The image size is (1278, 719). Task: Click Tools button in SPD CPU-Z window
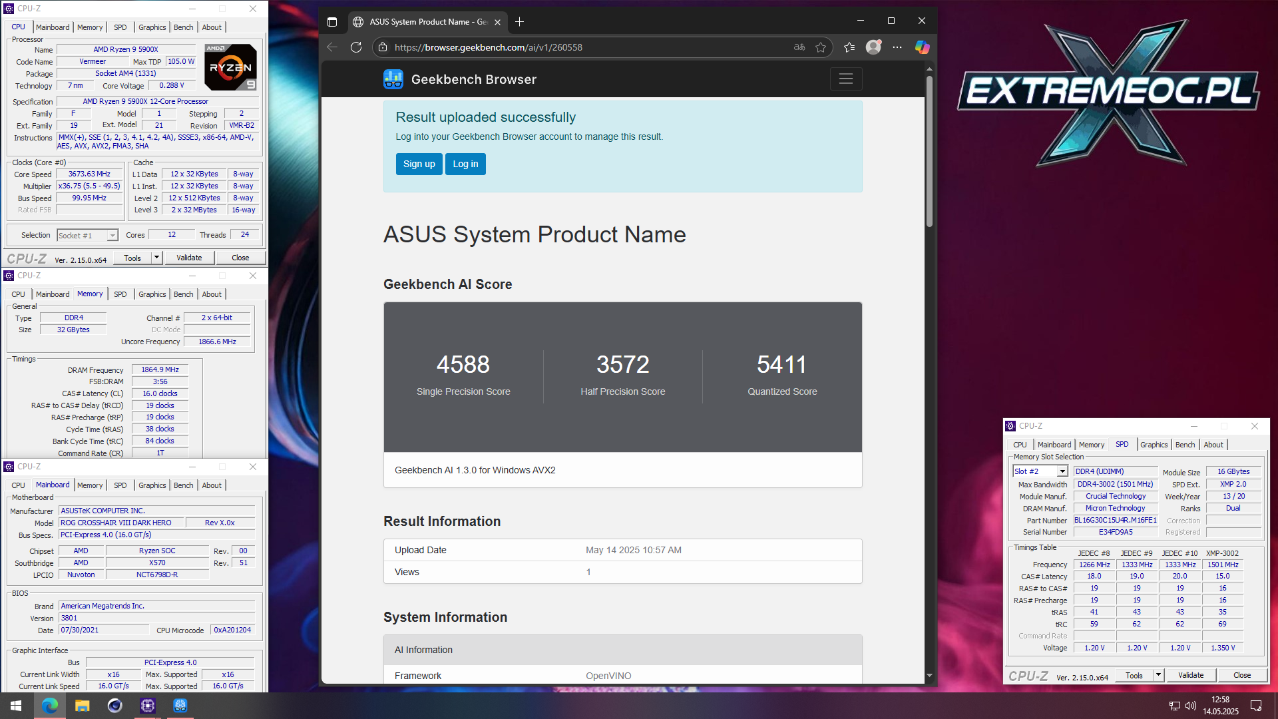click(x=1134, y=675)
